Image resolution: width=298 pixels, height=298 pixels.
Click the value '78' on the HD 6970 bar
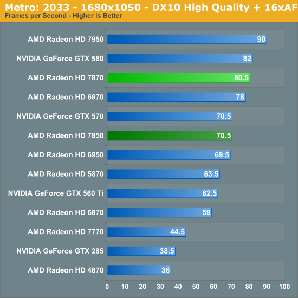click(x=240, y=97)
